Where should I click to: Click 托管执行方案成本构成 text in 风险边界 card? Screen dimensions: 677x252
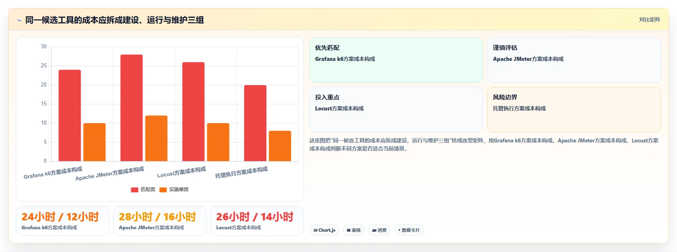tap(519, 108)
